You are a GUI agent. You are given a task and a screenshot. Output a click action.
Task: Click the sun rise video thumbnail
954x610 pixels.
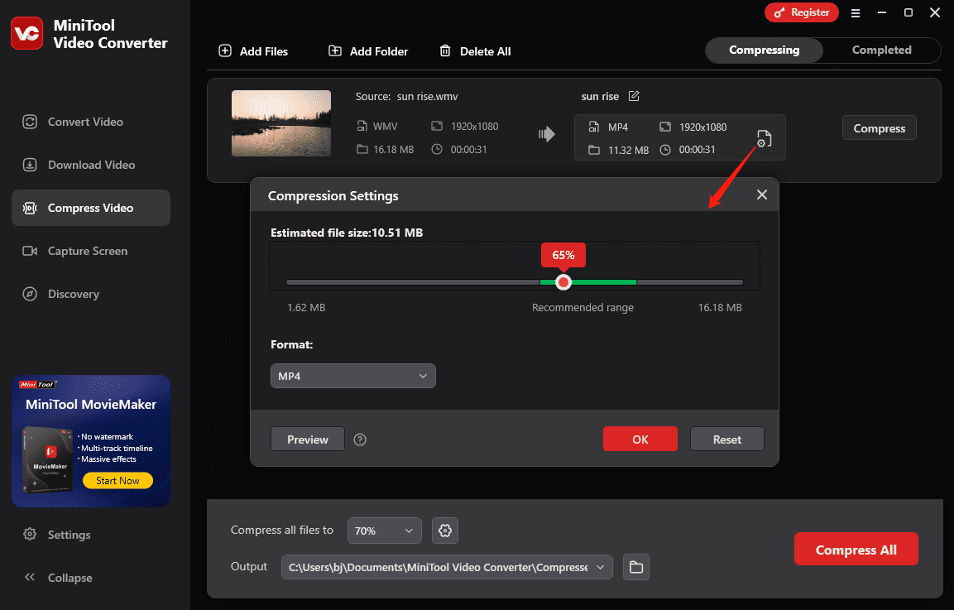point(281,123)
